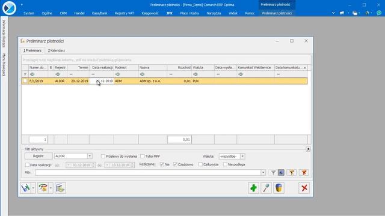
Task: Enable Przelewy do wysłania checkbox
Action: pos(103,156)
